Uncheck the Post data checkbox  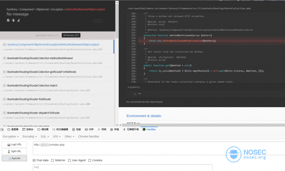[34, 160]
